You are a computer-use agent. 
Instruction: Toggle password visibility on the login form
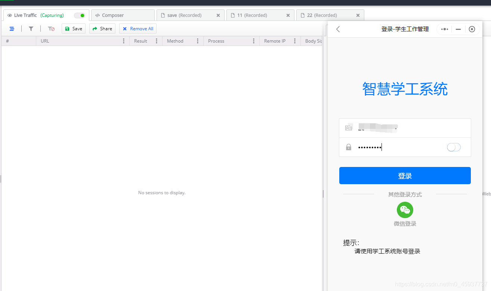click(453, 147)
